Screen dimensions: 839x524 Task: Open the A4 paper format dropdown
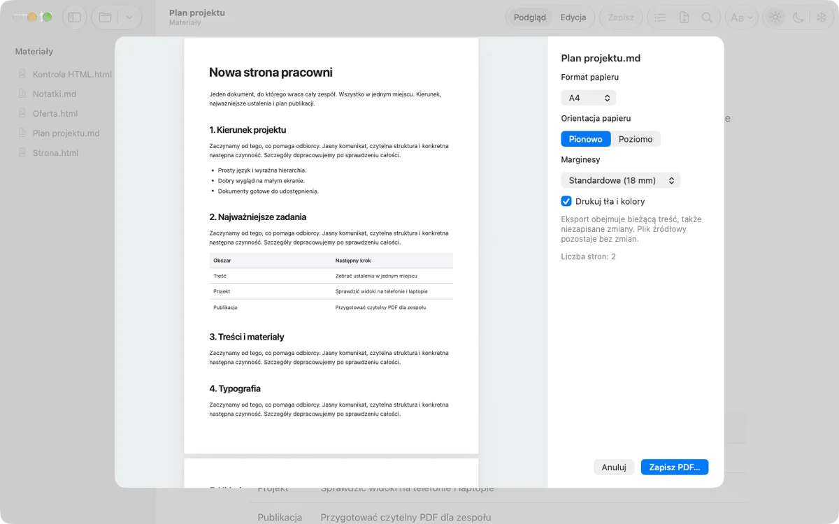tap(589, 98)
